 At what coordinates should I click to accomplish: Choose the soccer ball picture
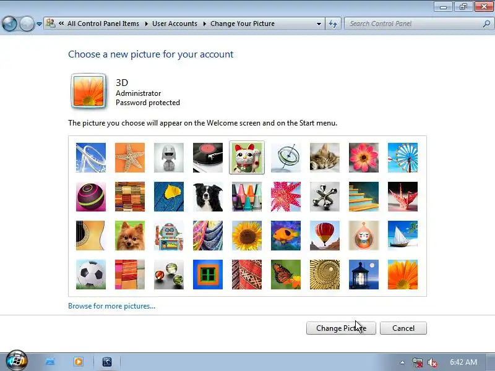pyautogui.click(x=91, y=275)
